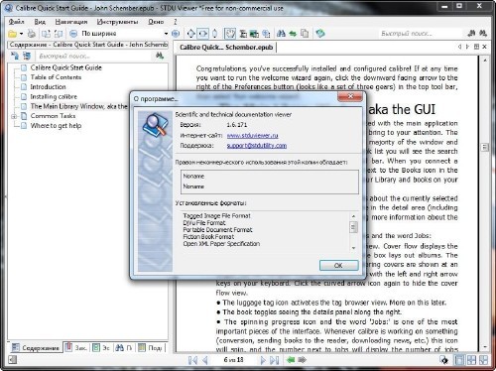Toggle fit page view mode

click(190, 34)
